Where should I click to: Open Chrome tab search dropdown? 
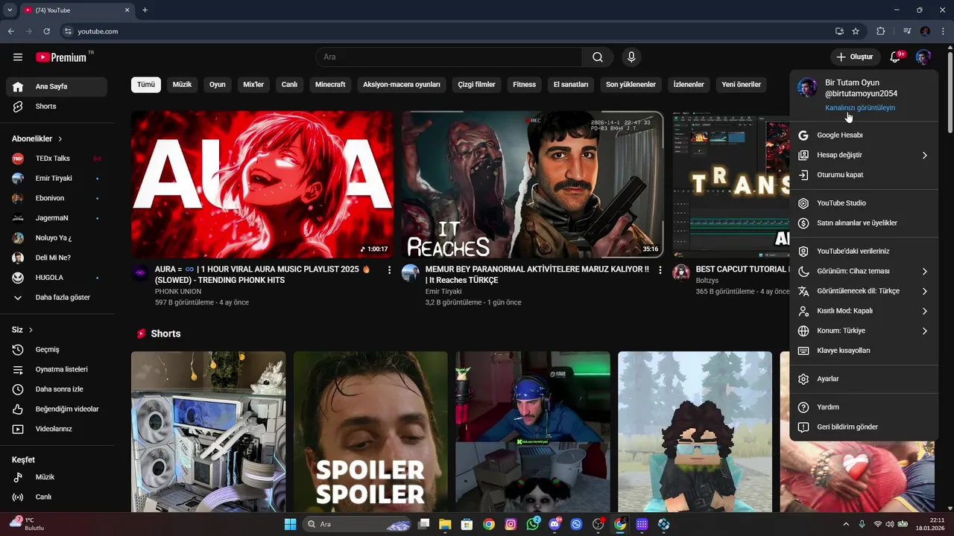pos(10,10)
